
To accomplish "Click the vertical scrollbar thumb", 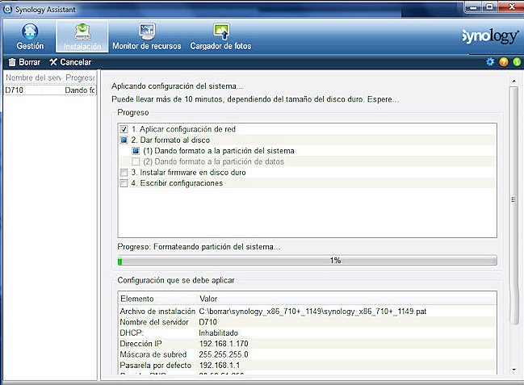I will [x=514, y=205].
